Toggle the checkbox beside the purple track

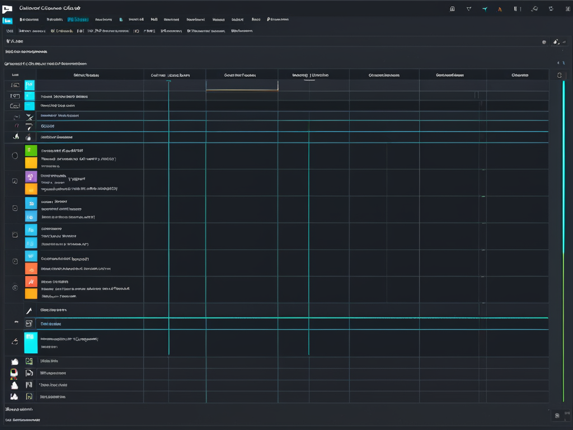click(x=15, y=181)
